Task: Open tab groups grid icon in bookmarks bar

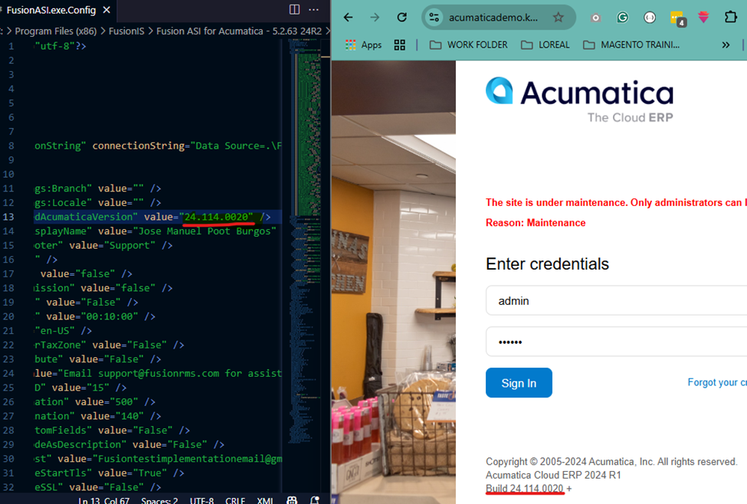Action: click(400, 44)
